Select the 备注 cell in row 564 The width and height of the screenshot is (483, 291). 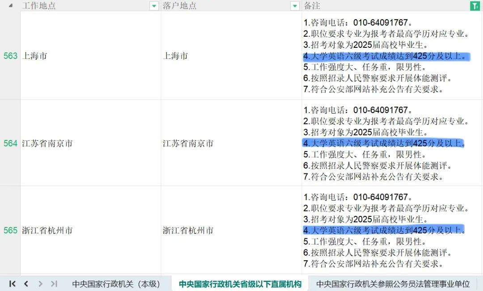[x=391, y=143]
